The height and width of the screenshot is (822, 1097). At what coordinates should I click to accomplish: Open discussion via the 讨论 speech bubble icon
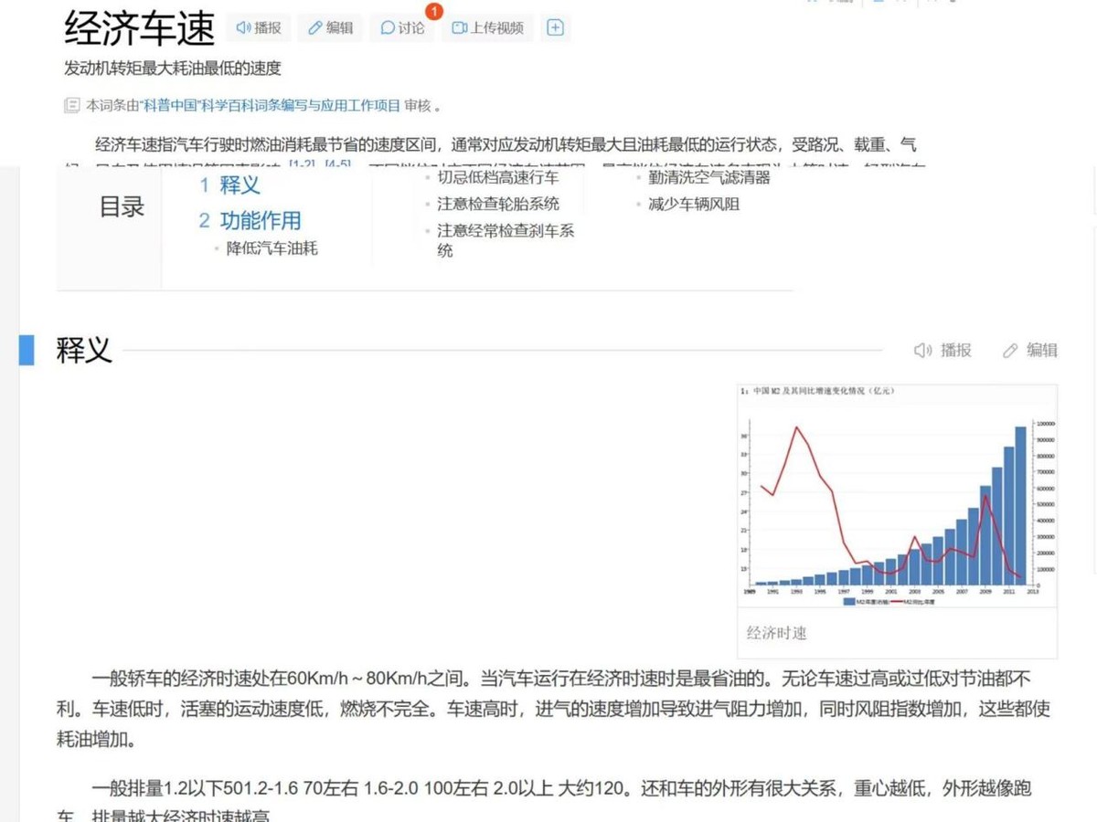click(387, 27)
